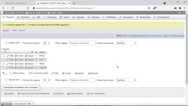188x106 pixels.
Task: Select the Augusto row checkbox
Action: pos(3,68)
